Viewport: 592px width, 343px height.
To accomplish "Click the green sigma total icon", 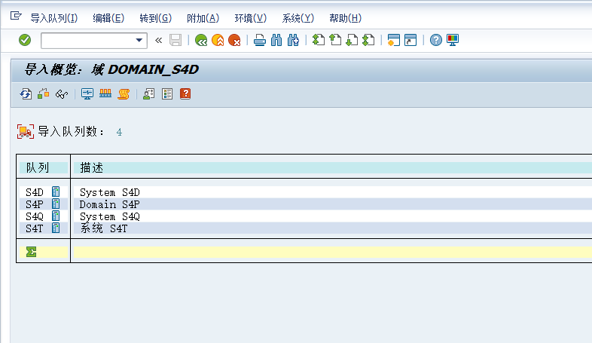I will (32, 252).
